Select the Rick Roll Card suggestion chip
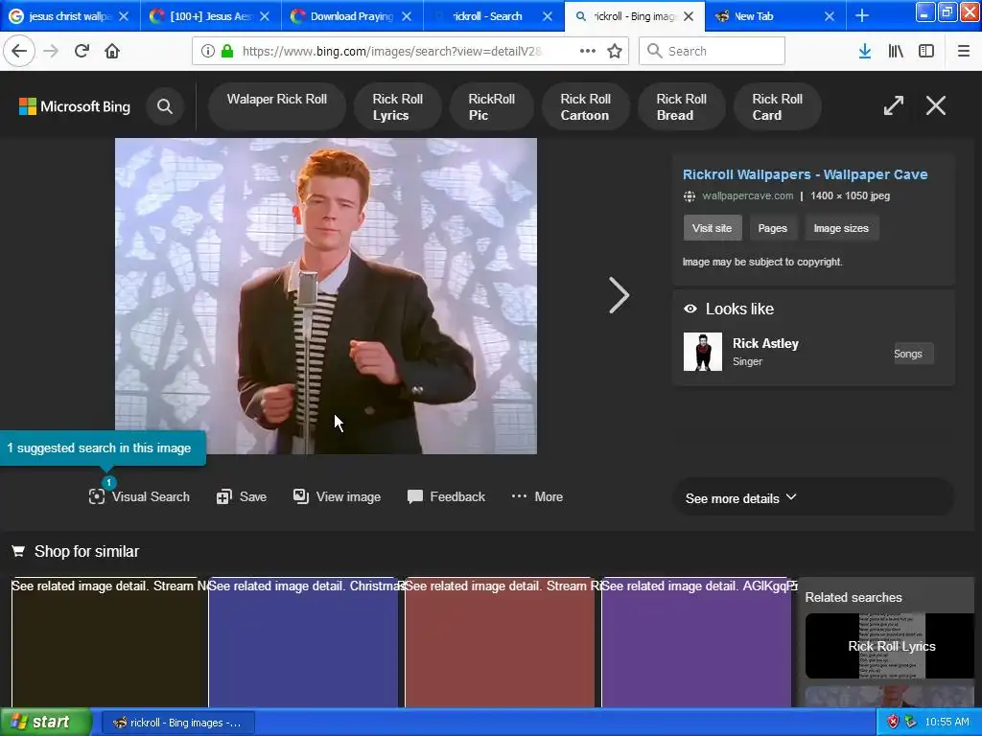The image size is (982, 736). (777, 106)
